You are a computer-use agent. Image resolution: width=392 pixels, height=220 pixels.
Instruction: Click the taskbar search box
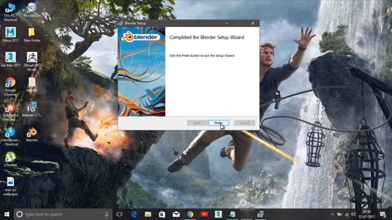(62, 215)
